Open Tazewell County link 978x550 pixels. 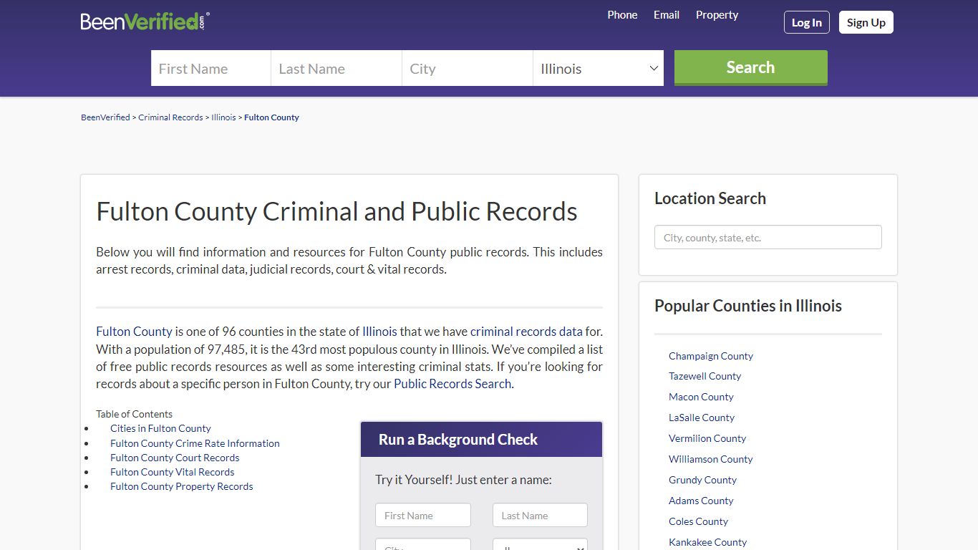pyautogui.click(x=705, y=376)
